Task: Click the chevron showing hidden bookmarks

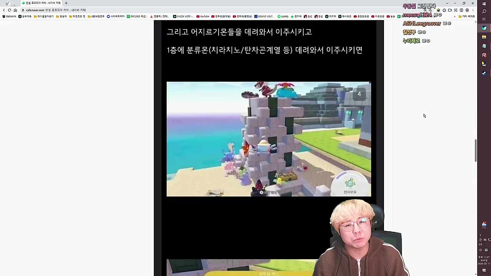Action: click(x=455, y=16)
